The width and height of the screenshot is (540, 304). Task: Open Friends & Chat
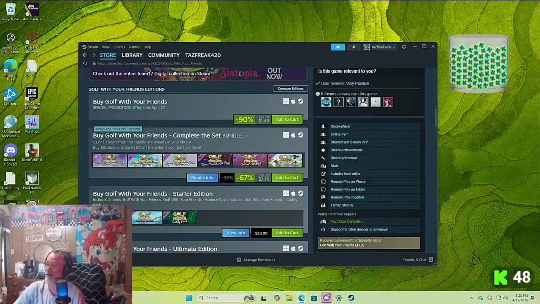418,260
